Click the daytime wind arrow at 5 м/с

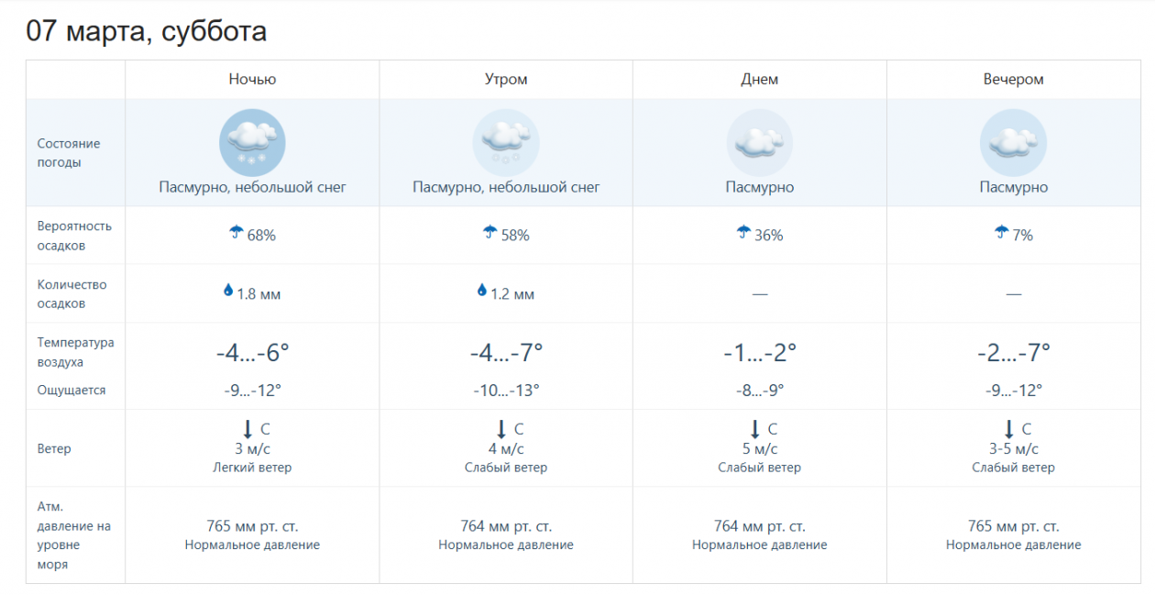coord(755,428)
